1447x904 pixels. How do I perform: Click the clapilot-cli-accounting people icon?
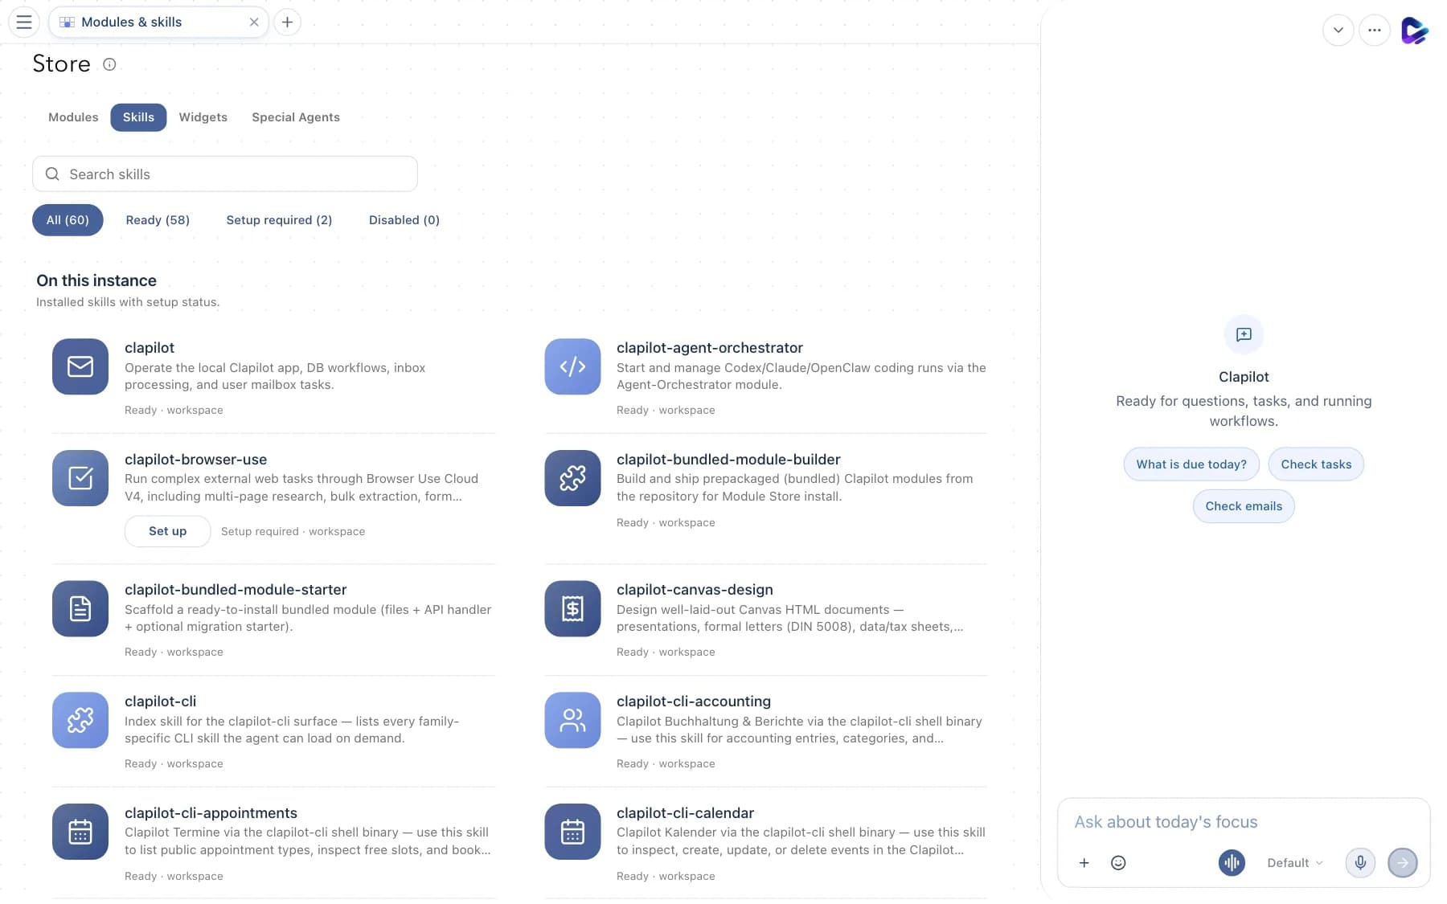click(x=572, y=720)
